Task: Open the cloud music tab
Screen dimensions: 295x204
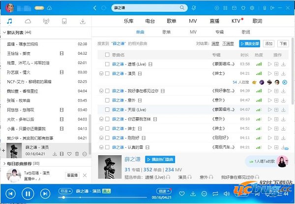Action: [x=28, y=21]
